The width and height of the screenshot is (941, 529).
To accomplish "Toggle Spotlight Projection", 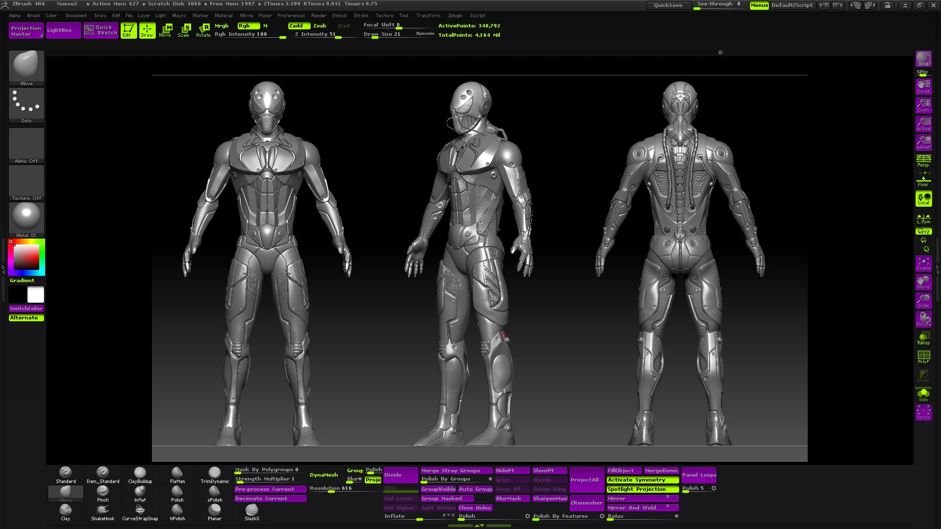I will pos(643,489).
